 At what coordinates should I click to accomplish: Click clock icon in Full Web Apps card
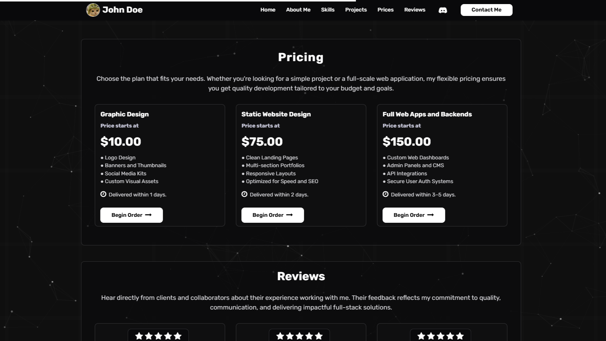pos(386,194)
